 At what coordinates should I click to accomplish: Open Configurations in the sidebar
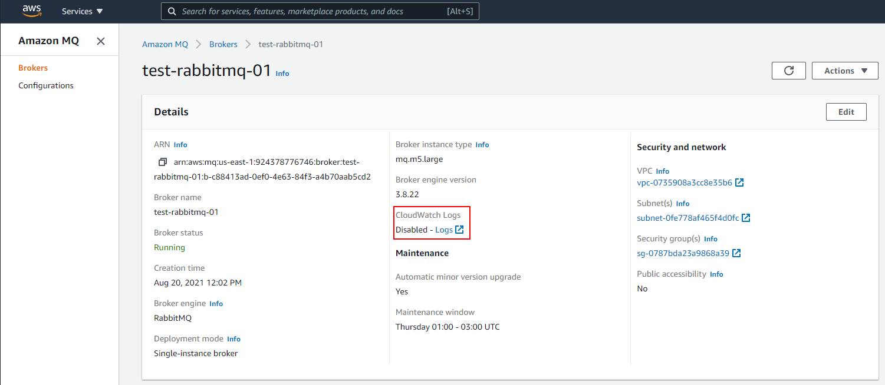[x=46, y=85]
